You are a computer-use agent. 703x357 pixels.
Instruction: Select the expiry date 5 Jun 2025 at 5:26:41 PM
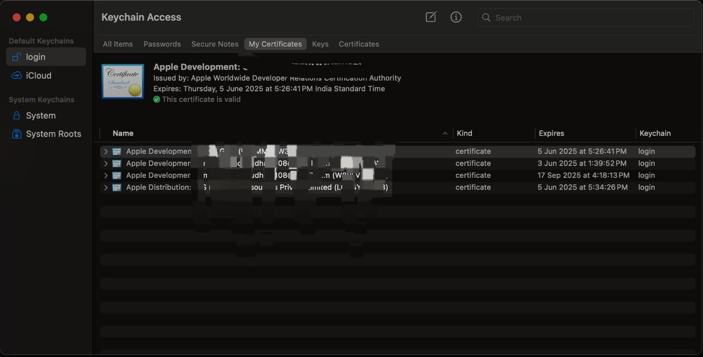[582, 151]
